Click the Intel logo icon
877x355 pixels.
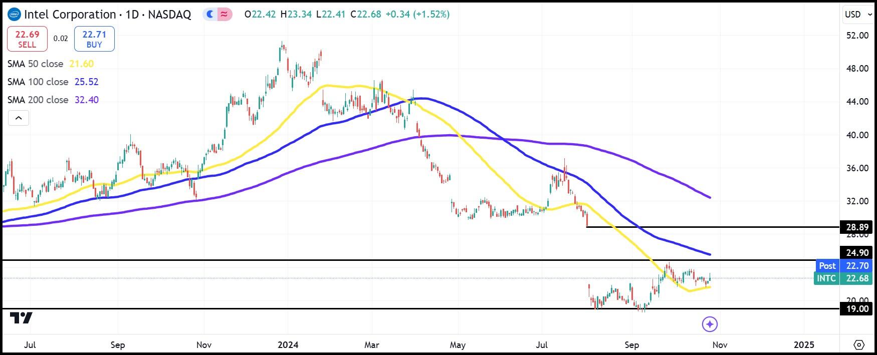(14, 14)
